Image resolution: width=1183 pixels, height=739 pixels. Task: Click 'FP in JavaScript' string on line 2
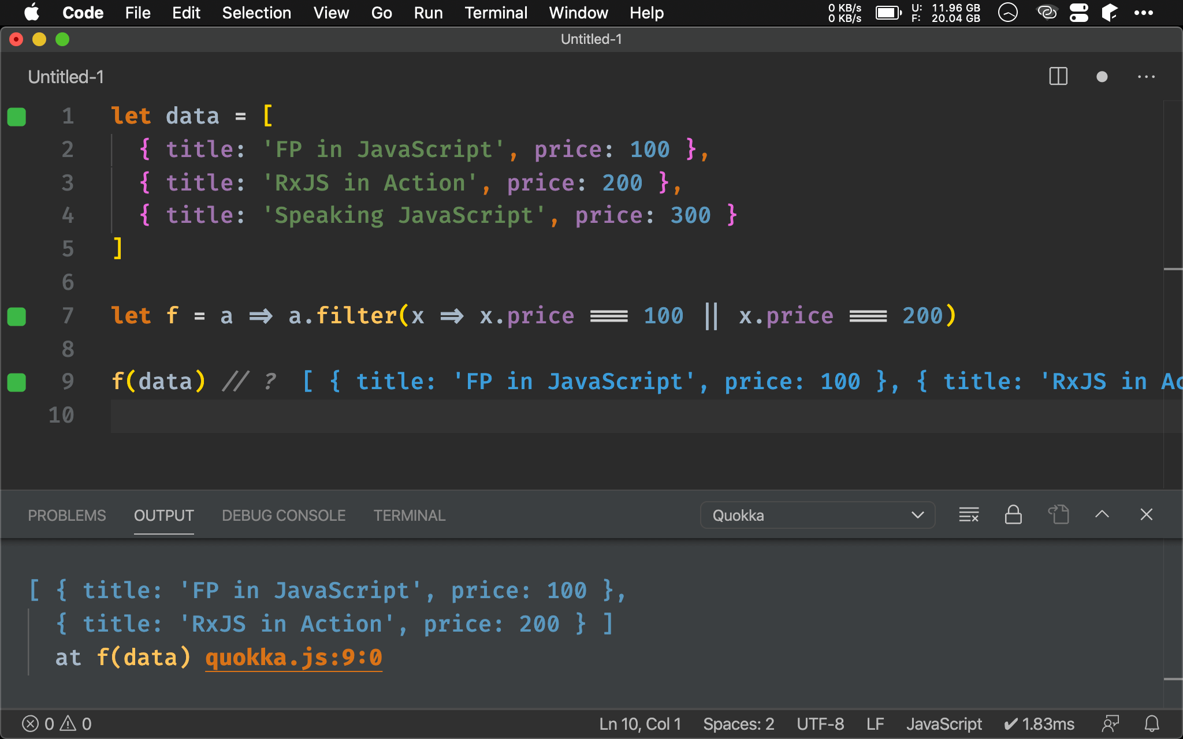coord(383,150)
